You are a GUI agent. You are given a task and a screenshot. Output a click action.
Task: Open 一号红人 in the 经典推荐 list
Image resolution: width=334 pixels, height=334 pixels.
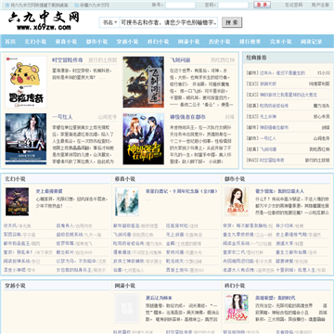pos(268,138)
